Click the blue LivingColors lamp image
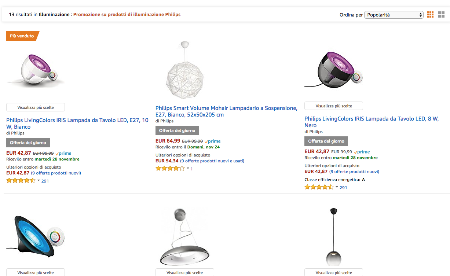The height and width of the screenshot is (276, 450). coord(36,236)
